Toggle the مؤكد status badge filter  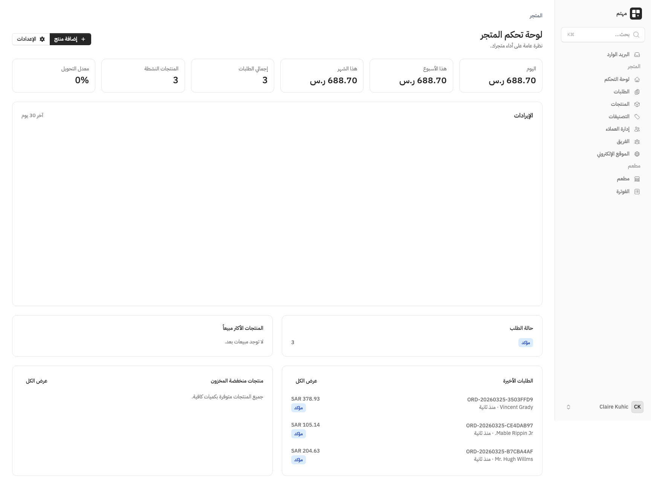coord(526,343)
